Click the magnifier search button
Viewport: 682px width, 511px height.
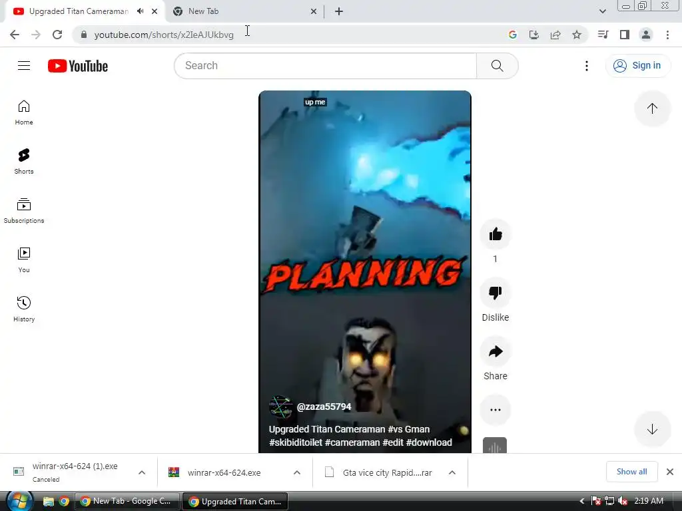click(497, 66)
